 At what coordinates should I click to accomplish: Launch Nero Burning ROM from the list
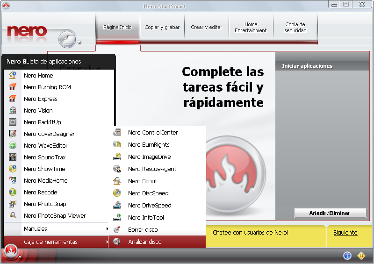pyautogui.click(x=59, y=87)
